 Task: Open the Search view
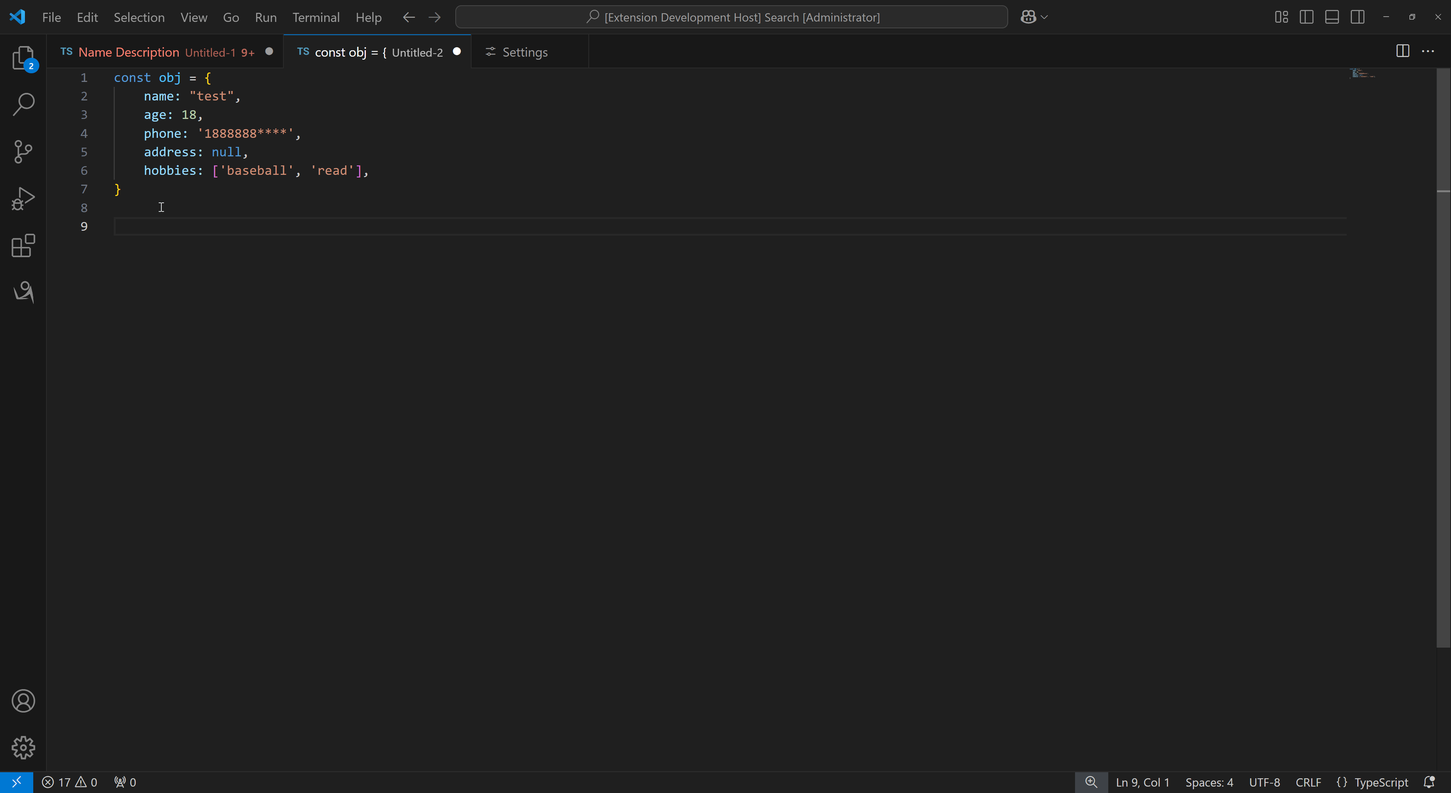[x=23, y=104]
